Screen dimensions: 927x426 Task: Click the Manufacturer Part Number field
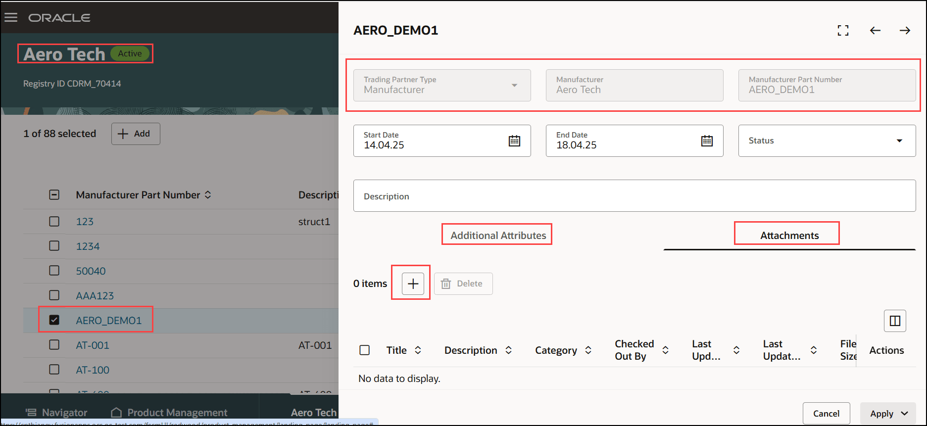827,86
